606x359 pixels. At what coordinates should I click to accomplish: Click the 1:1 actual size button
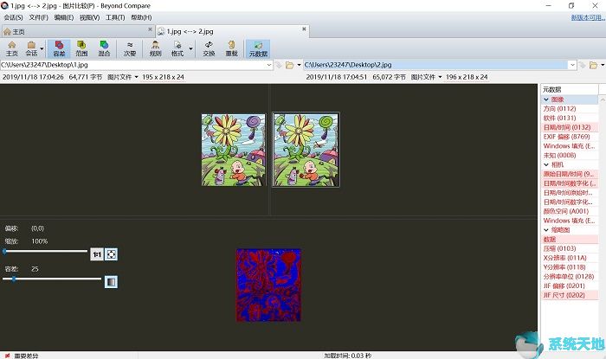point(97,254)
